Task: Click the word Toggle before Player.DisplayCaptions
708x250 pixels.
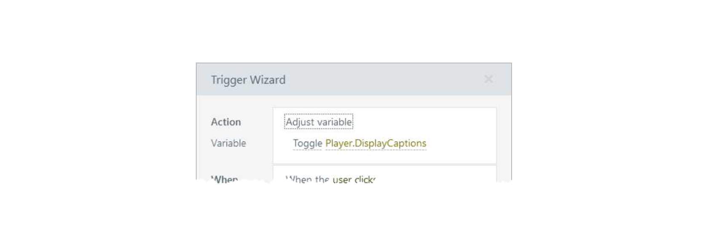Action: [307, 143]
